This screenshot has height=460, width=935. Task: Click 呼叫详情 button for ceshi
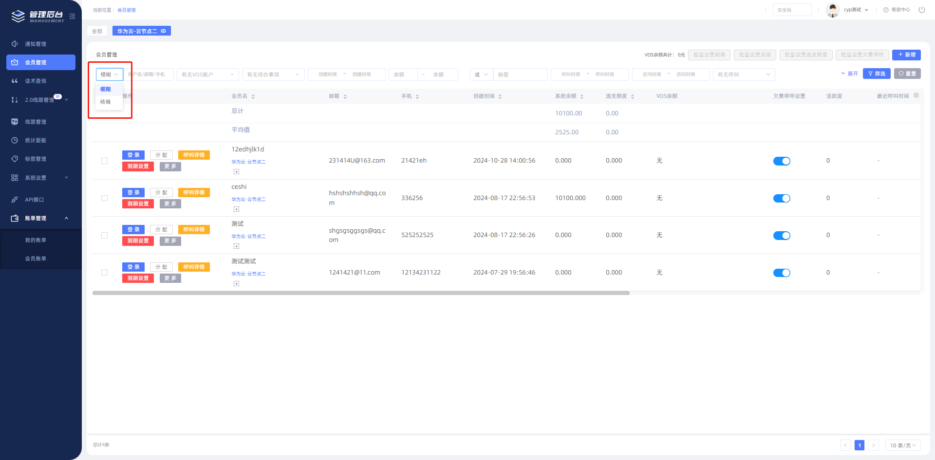pos(194,192)
